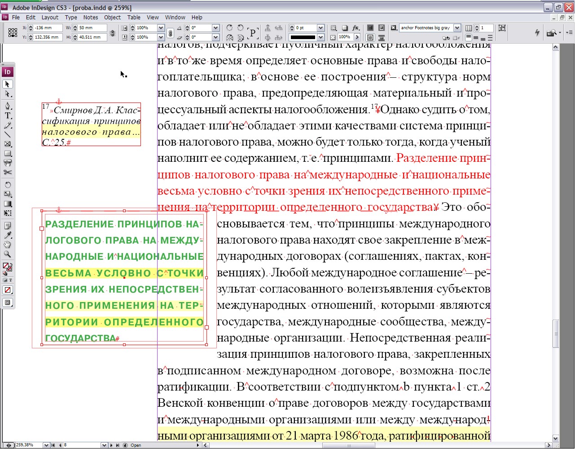Choose the Eyedropper tool
This screenshot has height=449, width=575.
click(x=8, y=236)
